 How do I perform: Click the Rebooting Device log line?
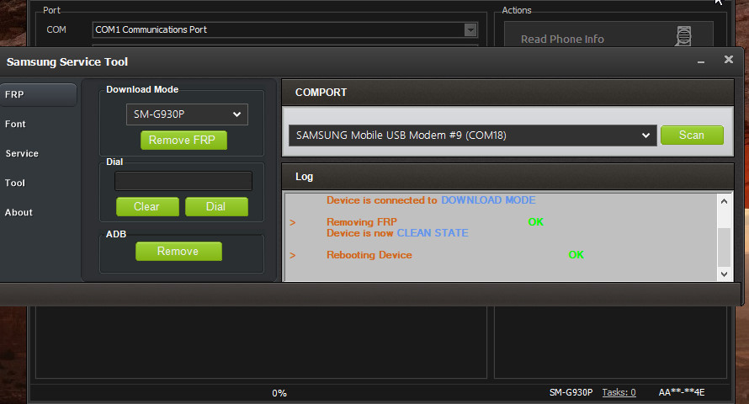click(x=369, y=255)
